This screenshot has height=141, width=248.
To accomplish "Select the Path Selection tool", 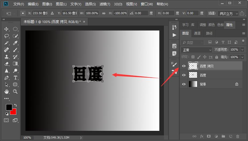I will (6, 85).
